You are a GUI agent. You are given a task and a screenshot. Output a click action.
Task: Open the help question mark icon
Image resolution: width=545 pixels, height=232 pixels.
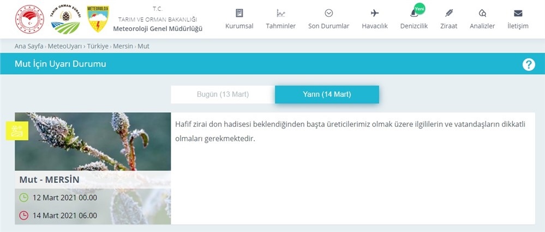pos(528,64)
